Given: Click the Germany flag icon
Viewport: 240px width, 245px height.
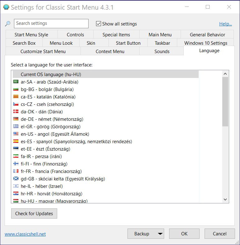Looking at the screenshot, I should (16, 119).
